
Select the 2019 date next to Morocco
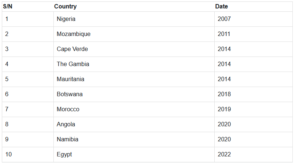[x=224, y=109]
